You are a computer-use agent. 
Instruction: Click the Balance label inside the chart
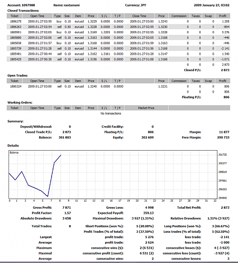coord(14,152)
